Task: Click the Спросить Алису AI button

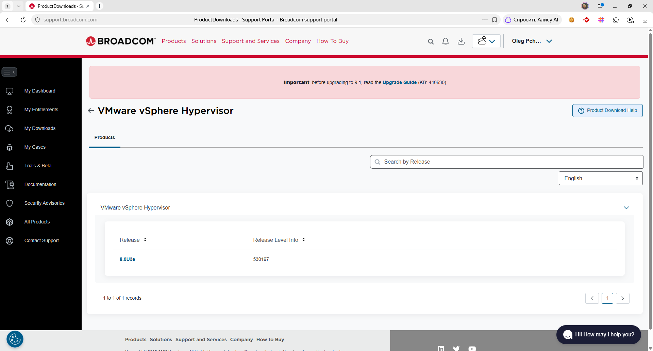Action: 532,20
